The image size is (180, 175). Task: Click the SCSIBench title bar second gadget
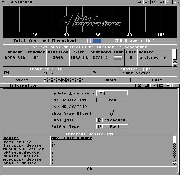tap(147, 2)
